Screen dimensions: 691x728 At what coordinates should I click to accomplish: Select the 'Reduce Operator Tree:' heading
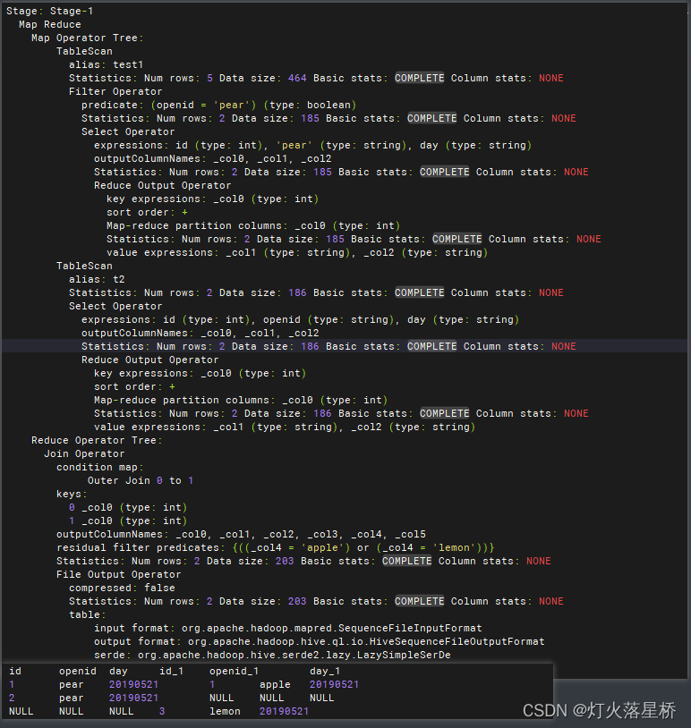[97, 440]
